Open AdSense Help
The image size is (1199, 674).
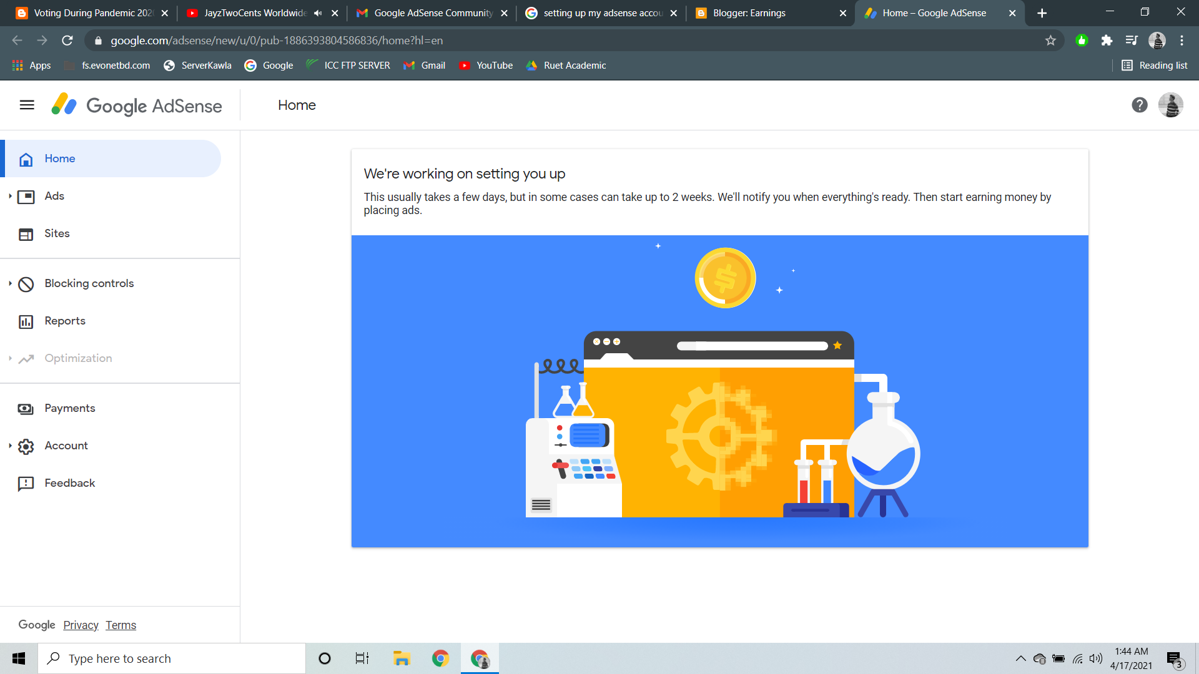coord(1140,105)
